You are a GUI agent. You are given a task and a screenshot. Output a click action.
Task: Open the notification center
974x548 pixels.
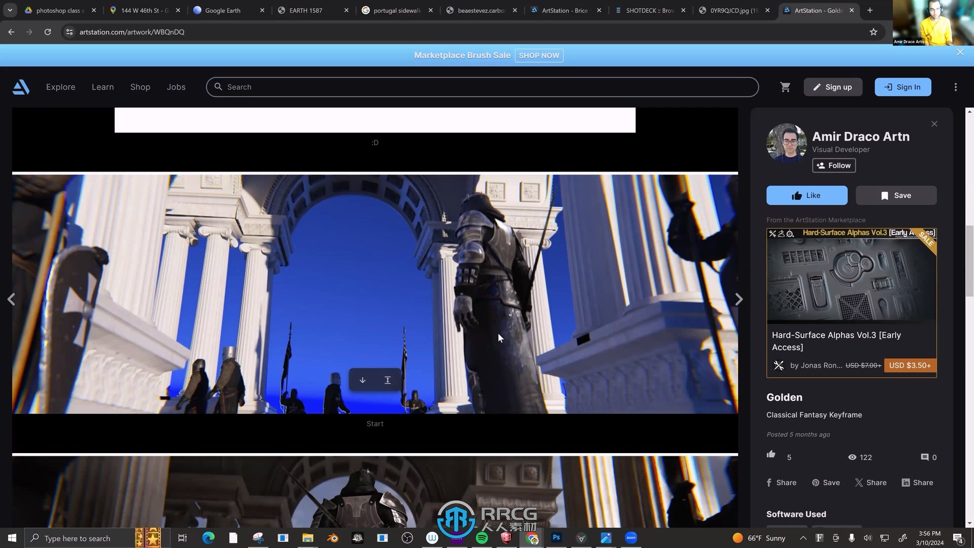click(958, 538)
